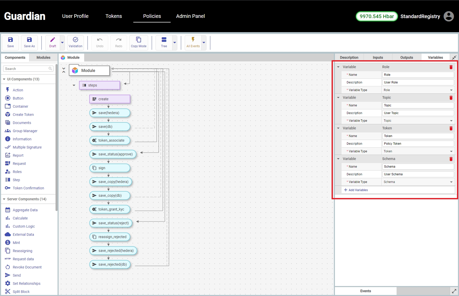The image size is (459, 296).
Task: Open the Draft status dropdown arrow
Action: pyautogui.click(x=62, y=43)
